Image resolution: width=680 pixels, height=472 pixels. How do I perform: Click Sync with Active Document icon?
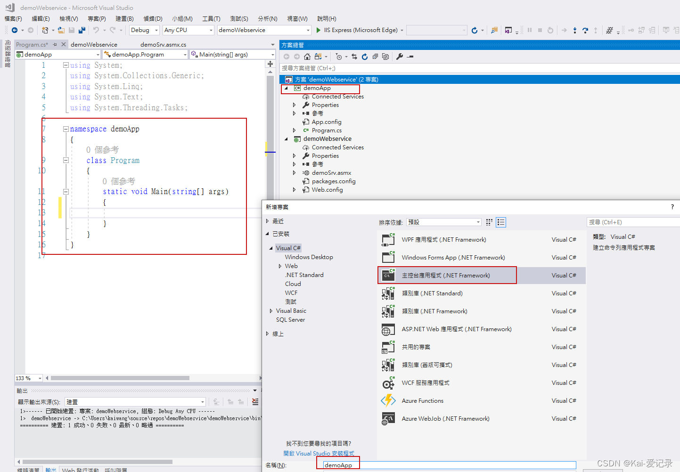click(354, 57)
